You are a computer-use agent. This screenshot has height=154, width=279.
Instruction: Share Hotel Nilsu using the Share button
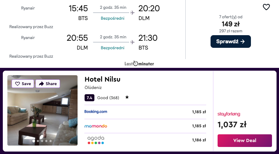point(48,84)
